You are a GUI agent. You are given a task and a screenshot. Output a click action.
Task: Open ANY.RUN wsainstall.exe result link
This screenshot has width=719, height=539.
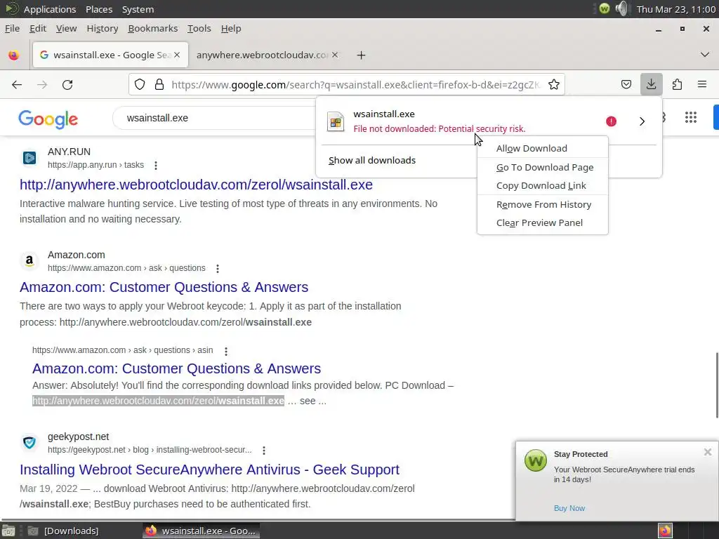pyautogui.click(x=196, y=185)
